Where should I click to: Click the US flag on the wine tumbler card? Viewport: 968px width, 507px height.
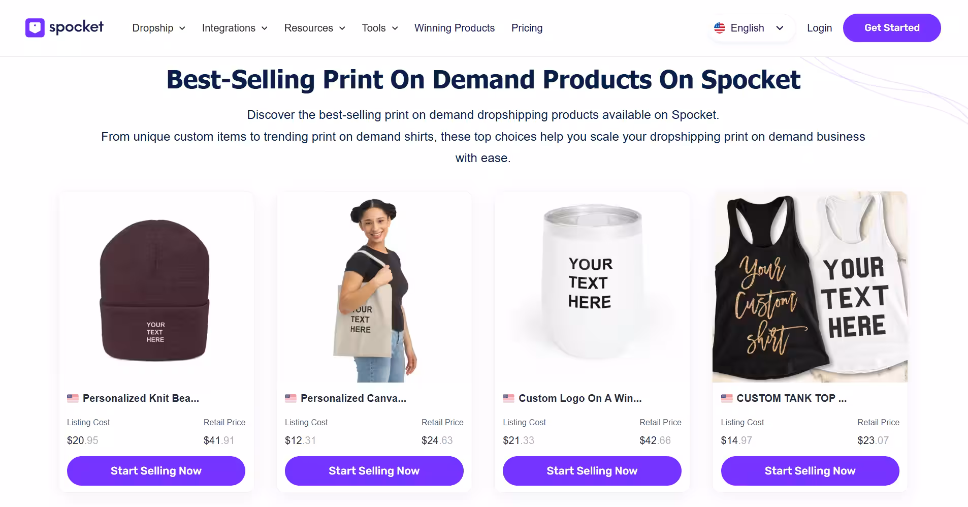pos(508,398)
